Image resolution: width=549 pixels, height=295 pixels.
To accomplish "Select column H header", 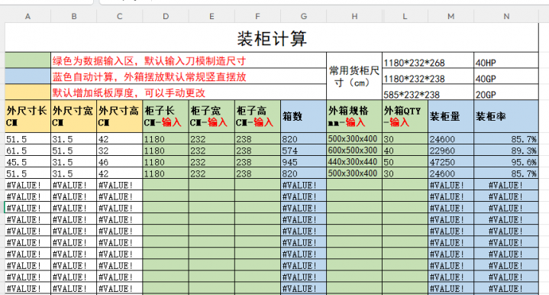I will pos(354,17).
